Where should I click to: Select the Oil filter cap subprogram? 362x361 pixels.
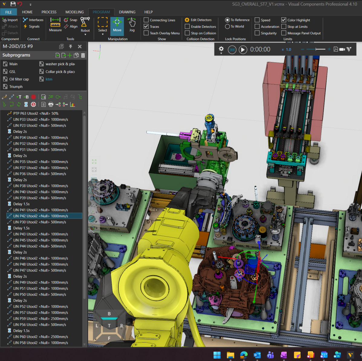pyautogui.click(x=19, y=79)
